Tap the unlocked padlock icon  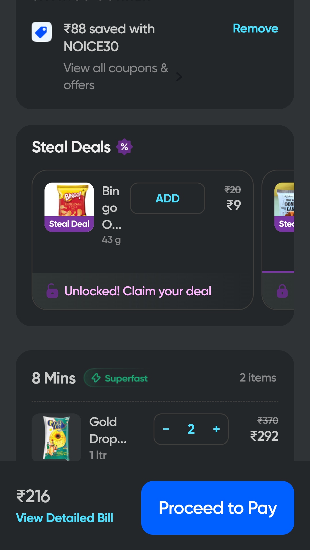(53, 291)
